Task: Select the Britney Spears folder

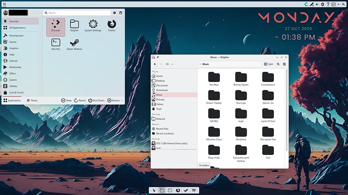Action: coord(241,79)
